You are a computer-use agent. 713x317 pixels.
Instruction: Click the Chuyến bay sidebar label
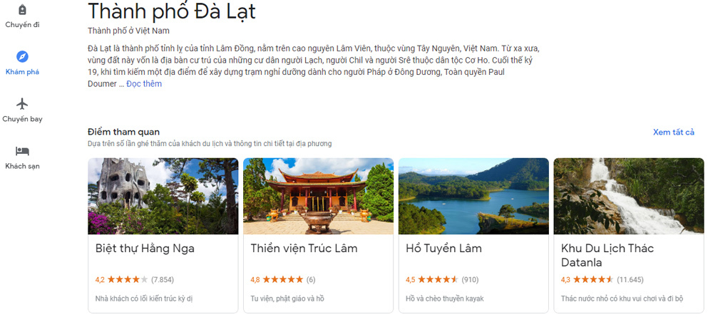(x=22, y=119)
